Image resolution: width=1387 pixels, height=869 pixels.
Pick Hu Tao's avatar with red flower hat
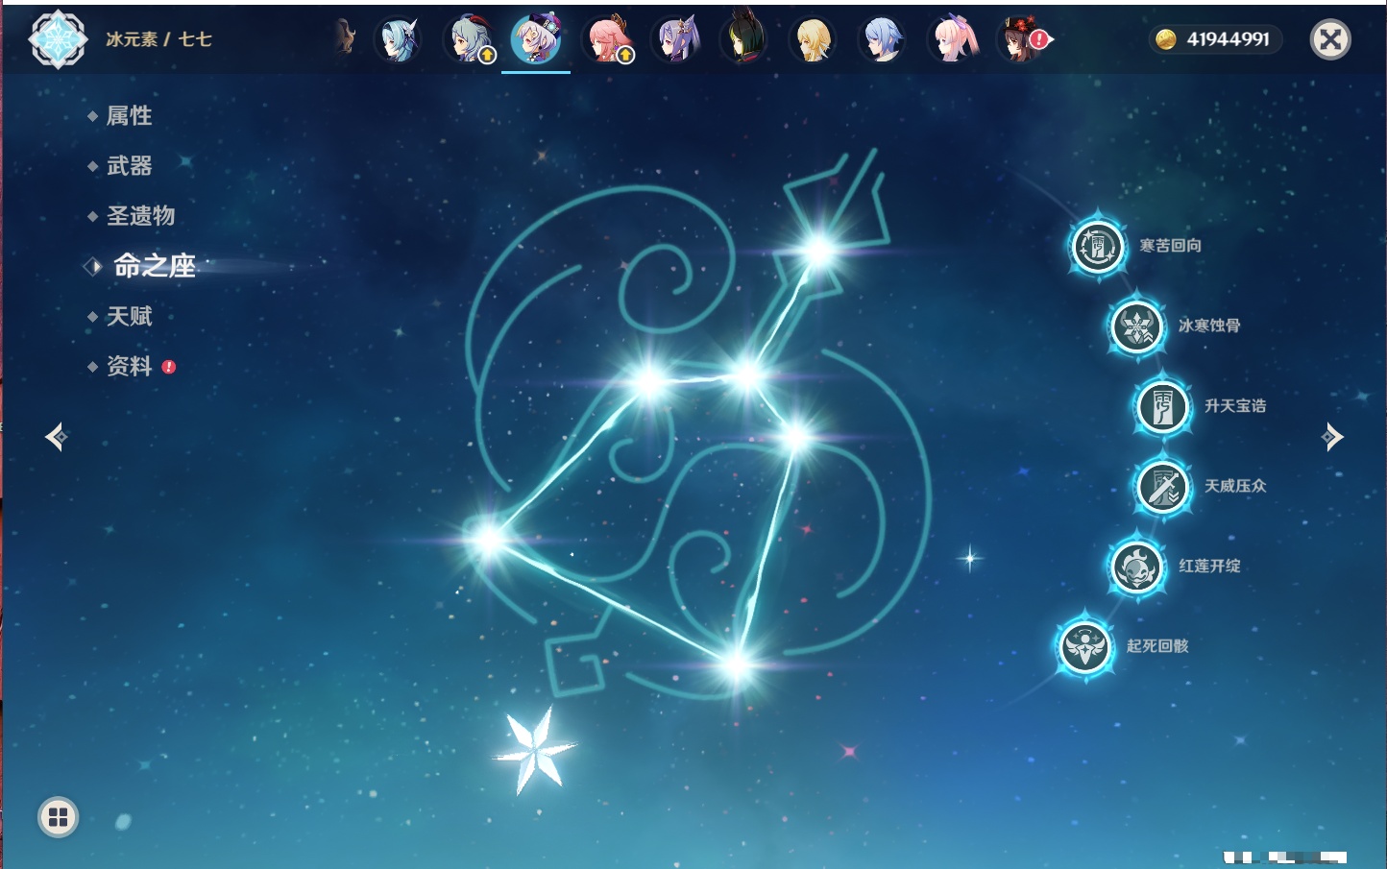(1020, 39)
